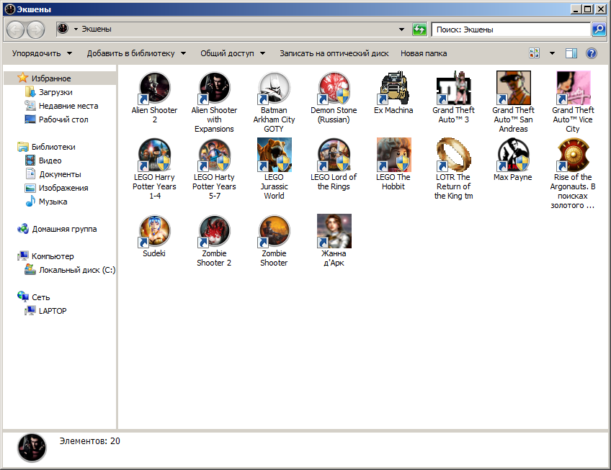The width and height of the screenshot is (611, 470).
Task: Select Избранное in the navigation pane
Action: (51, 78)
